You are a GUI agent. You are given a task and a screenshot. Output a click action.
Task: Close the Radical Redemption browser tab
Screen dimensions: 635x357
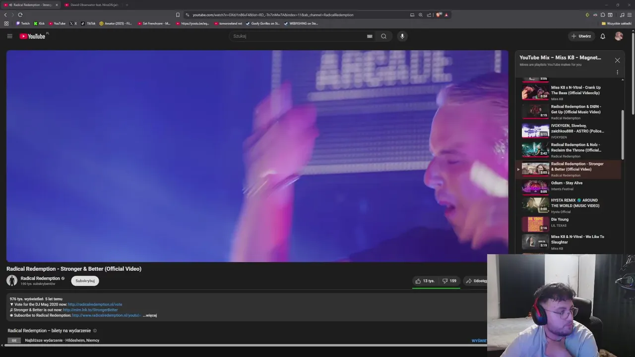(57, 5)
